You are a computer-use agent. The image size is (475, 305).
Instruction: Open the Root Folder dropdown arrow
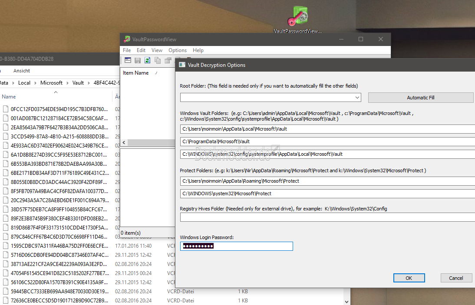pos(357,98)
